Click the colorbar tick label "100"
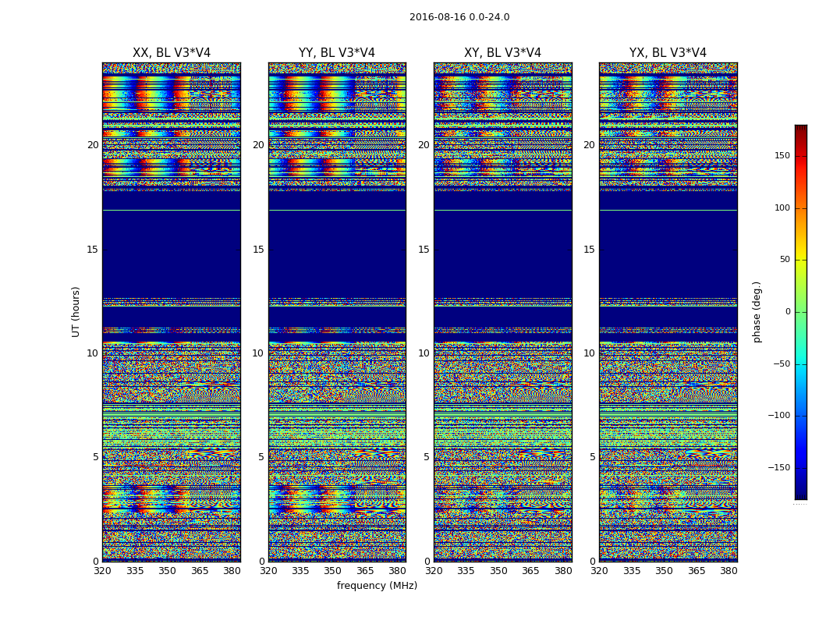This screenshot has height=624, width=819. 782,207
